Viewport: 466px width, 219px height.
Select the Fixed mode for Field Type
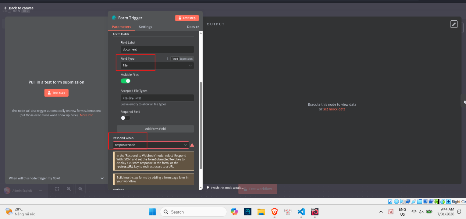[x=175, y=59]
